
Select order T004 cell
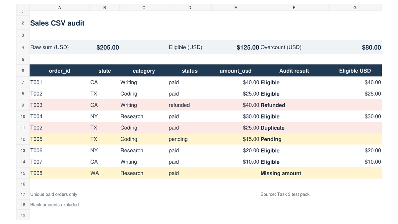click(x=59, y=116)
